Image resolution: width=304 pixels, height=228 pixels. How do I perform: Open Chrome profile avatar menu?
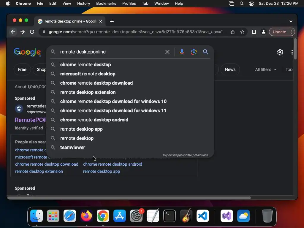[x=264, y=32]
